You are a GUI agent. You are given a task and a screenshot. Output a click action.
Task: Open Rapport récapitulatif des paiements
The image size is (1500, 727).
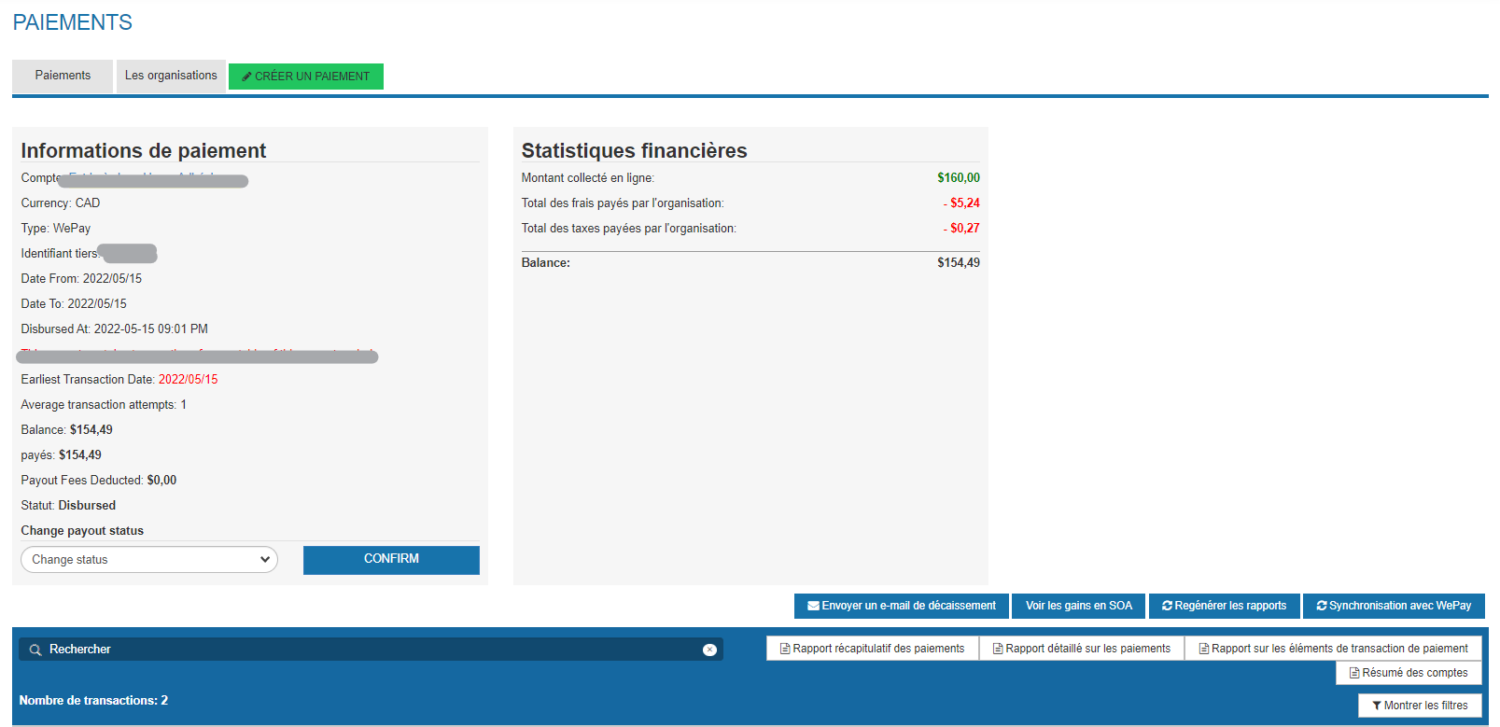point(872,649)
